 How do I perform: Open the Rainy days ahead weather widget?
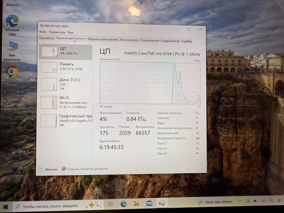[x=215, y=201]
